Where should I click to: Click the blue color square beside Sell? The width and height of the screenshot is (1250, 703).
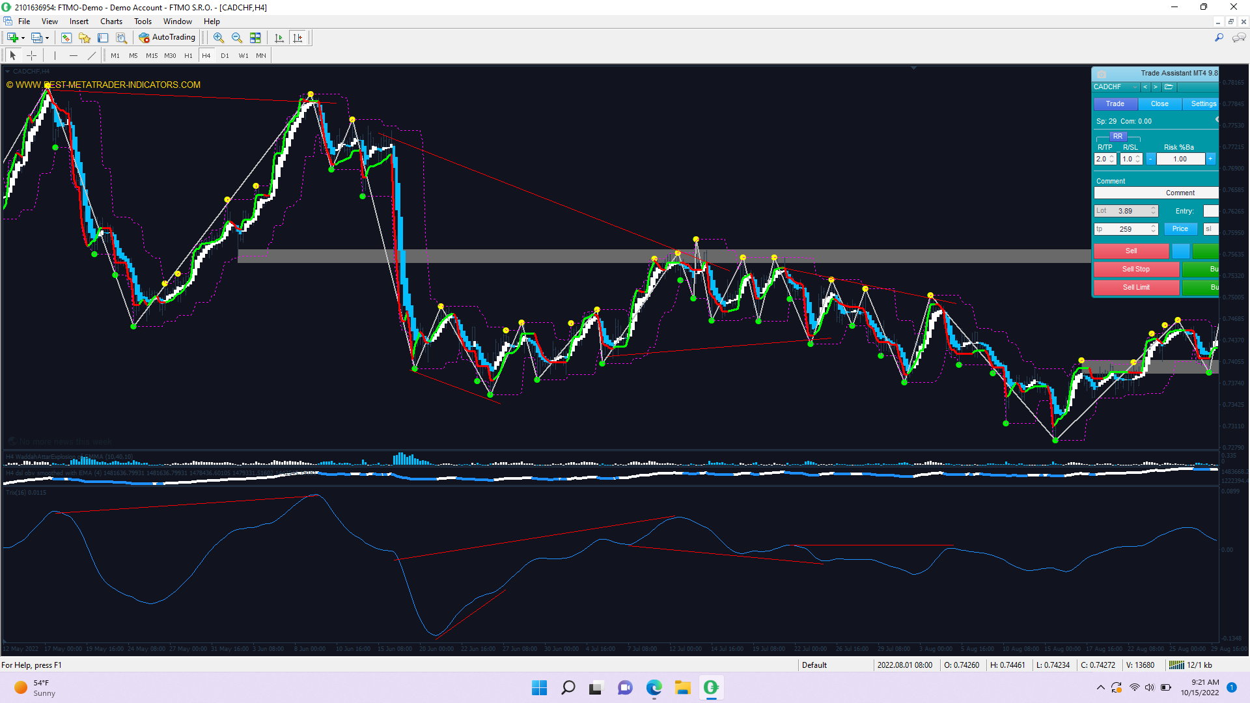point(1180,251)
